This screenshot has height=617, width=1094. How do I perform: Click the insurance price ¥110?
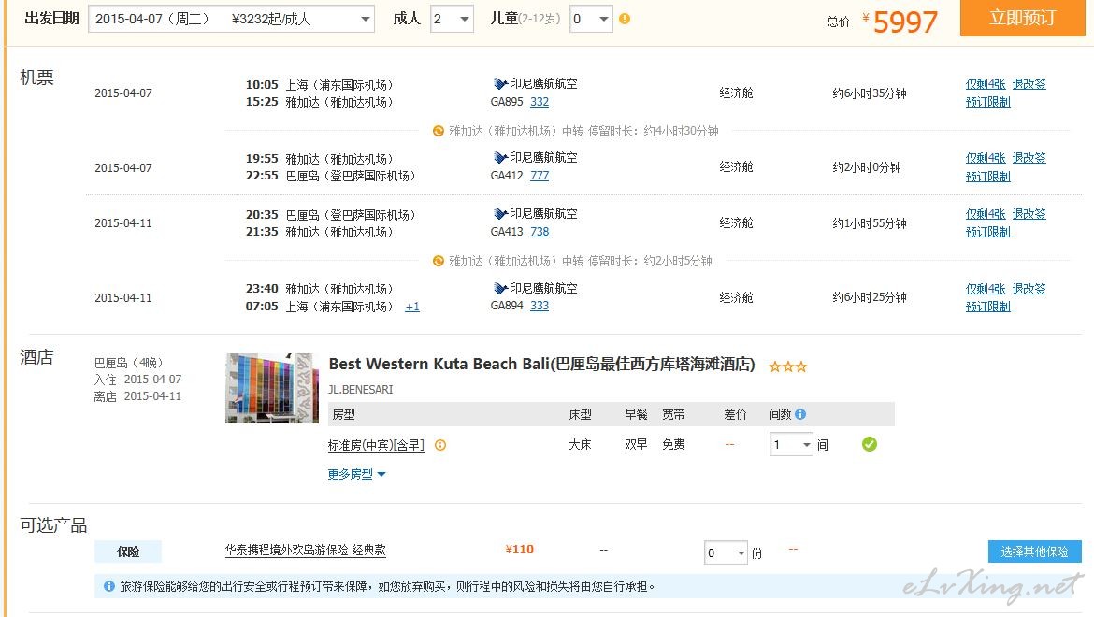click(x=519, y=550)
